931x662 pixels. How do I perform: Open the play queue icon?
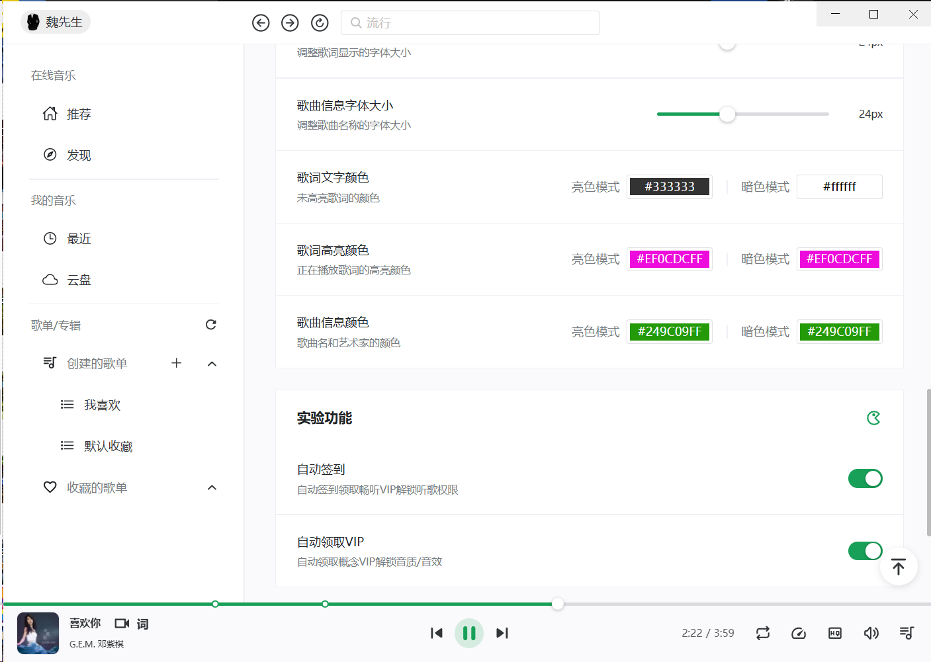(907, 633)
